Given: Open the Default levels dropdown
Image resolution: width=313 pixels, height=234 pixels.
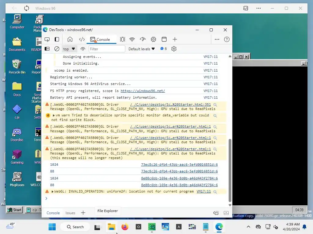Looking at the screenshot, I should coord(142,49).
